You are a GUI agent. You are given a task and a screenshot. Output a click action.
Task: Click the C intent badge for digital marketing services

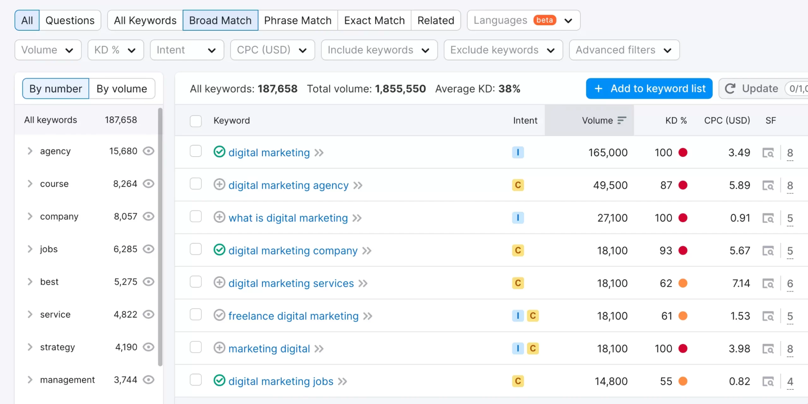coord(518,283)
